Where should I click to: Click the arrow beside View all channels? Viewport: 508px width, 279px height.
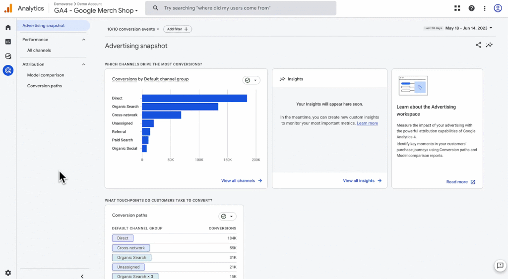tap(260, 180)
